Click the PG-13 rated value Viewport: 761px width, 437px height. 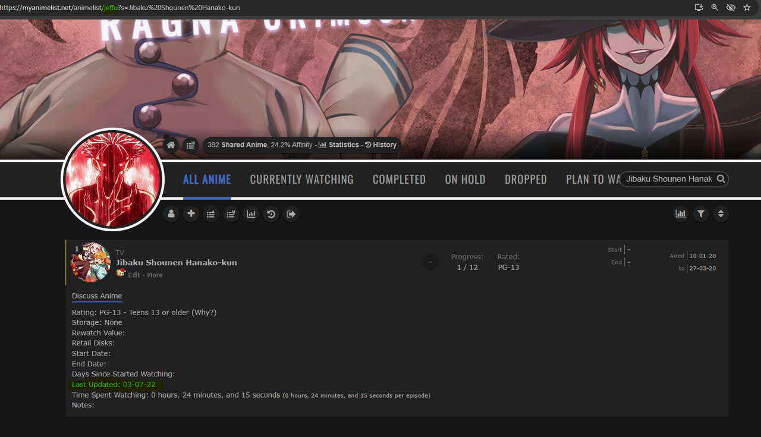508,268
